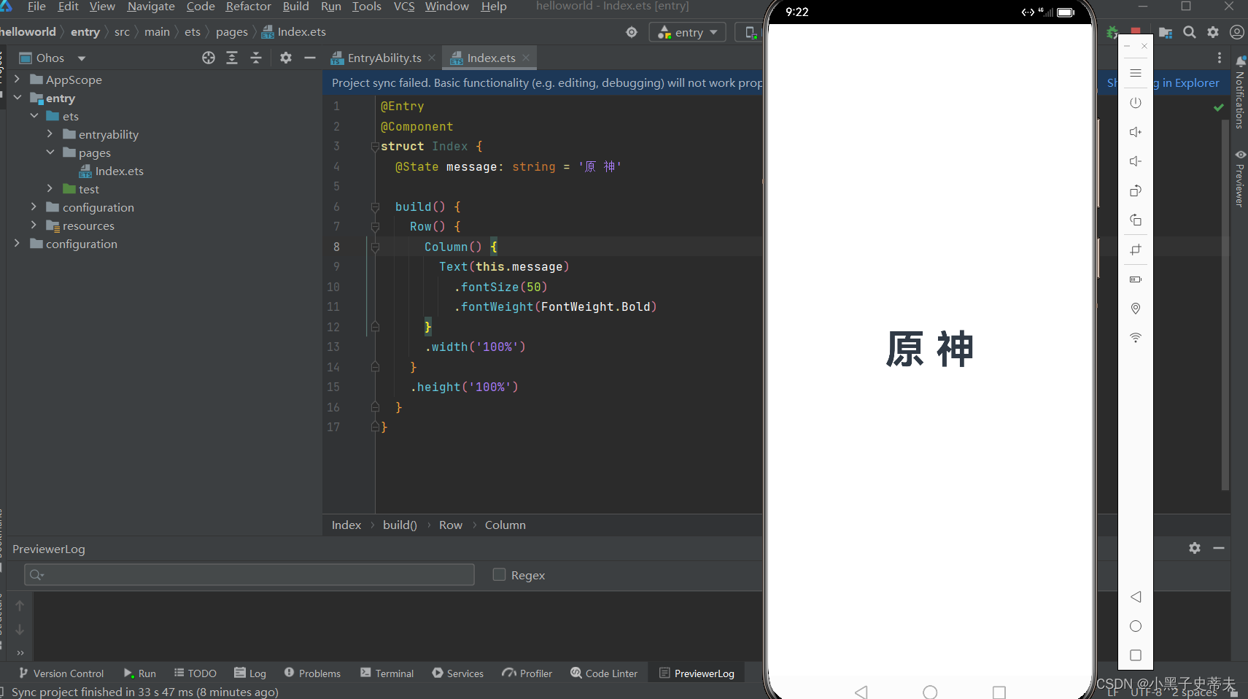The height and width of the screenshot is (699, 1248).
Task: Open the TODO tool window
Action: click(x=195, y=673)
